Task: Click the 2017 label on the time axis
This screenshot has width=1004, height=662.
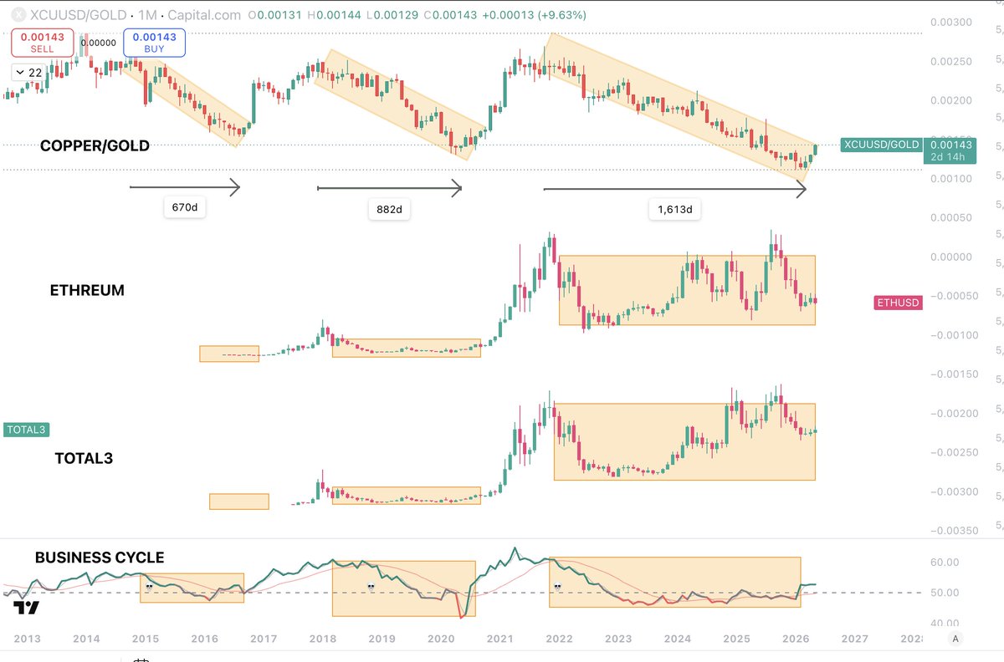Action: pyautogui.click(x=263, y=639)
